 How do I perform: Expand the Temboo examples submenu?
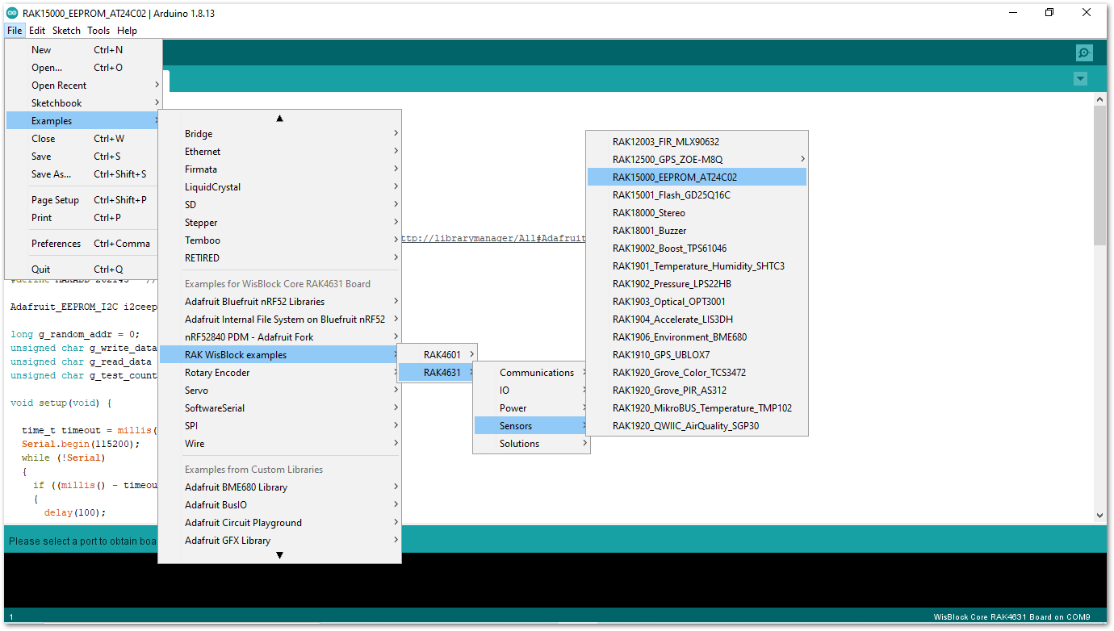coord(279,240)
